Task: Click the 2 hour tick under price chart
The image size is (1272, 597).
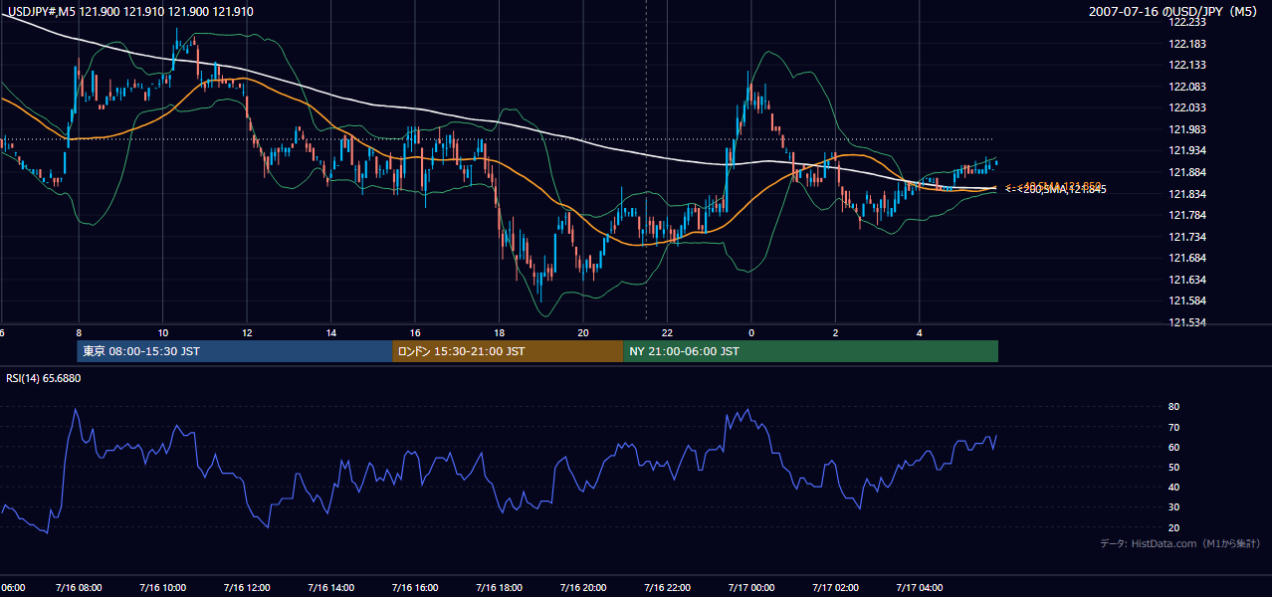Action: pos(835,332)
